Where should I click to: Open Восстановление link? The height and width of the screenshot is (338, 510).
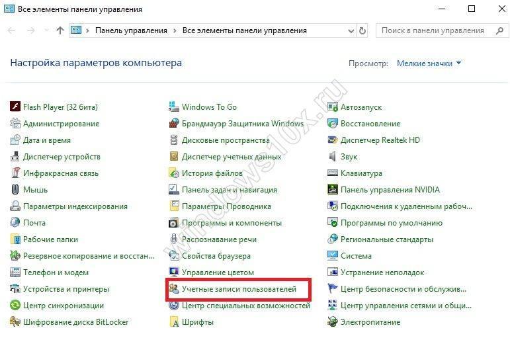click(370, 123)
